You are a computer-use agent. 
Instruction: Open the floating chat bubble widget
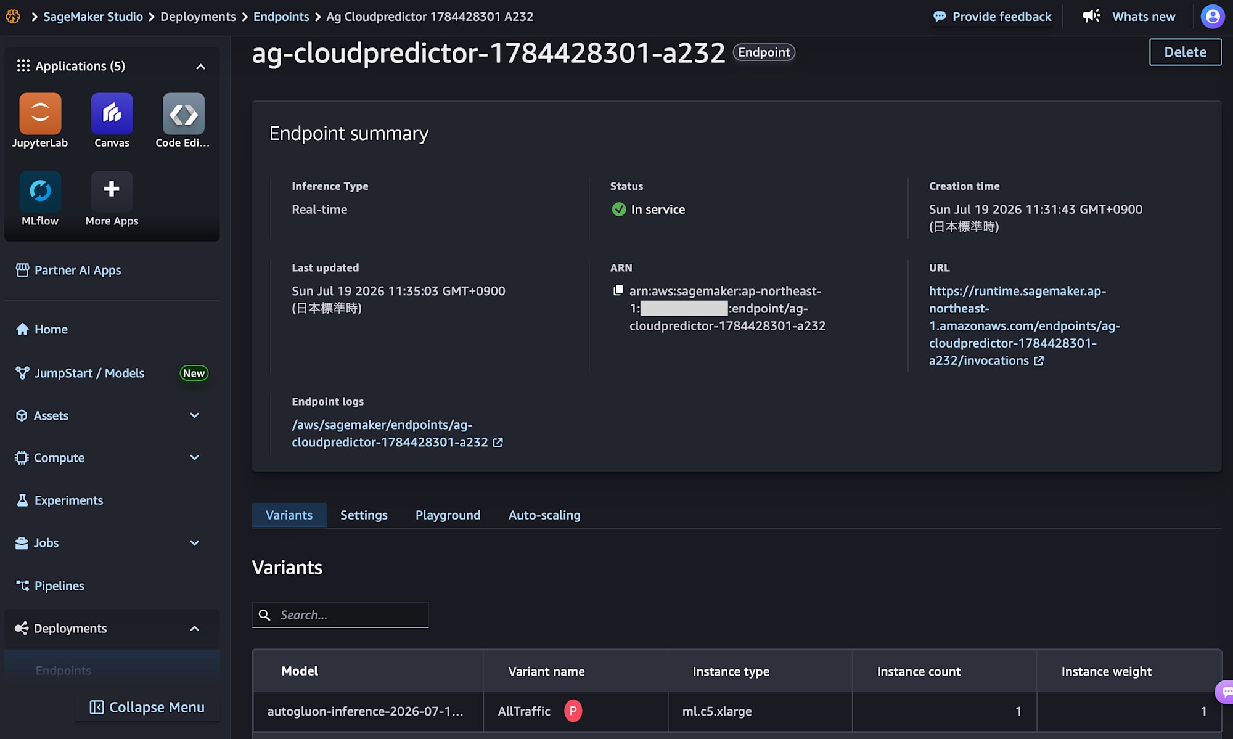coord(1224,692)
